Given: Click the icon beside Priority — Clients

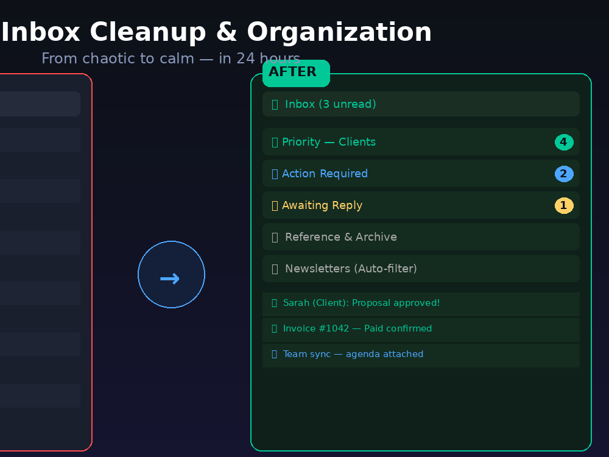Looking at the screenshot, I should click(x=275, y=142).
